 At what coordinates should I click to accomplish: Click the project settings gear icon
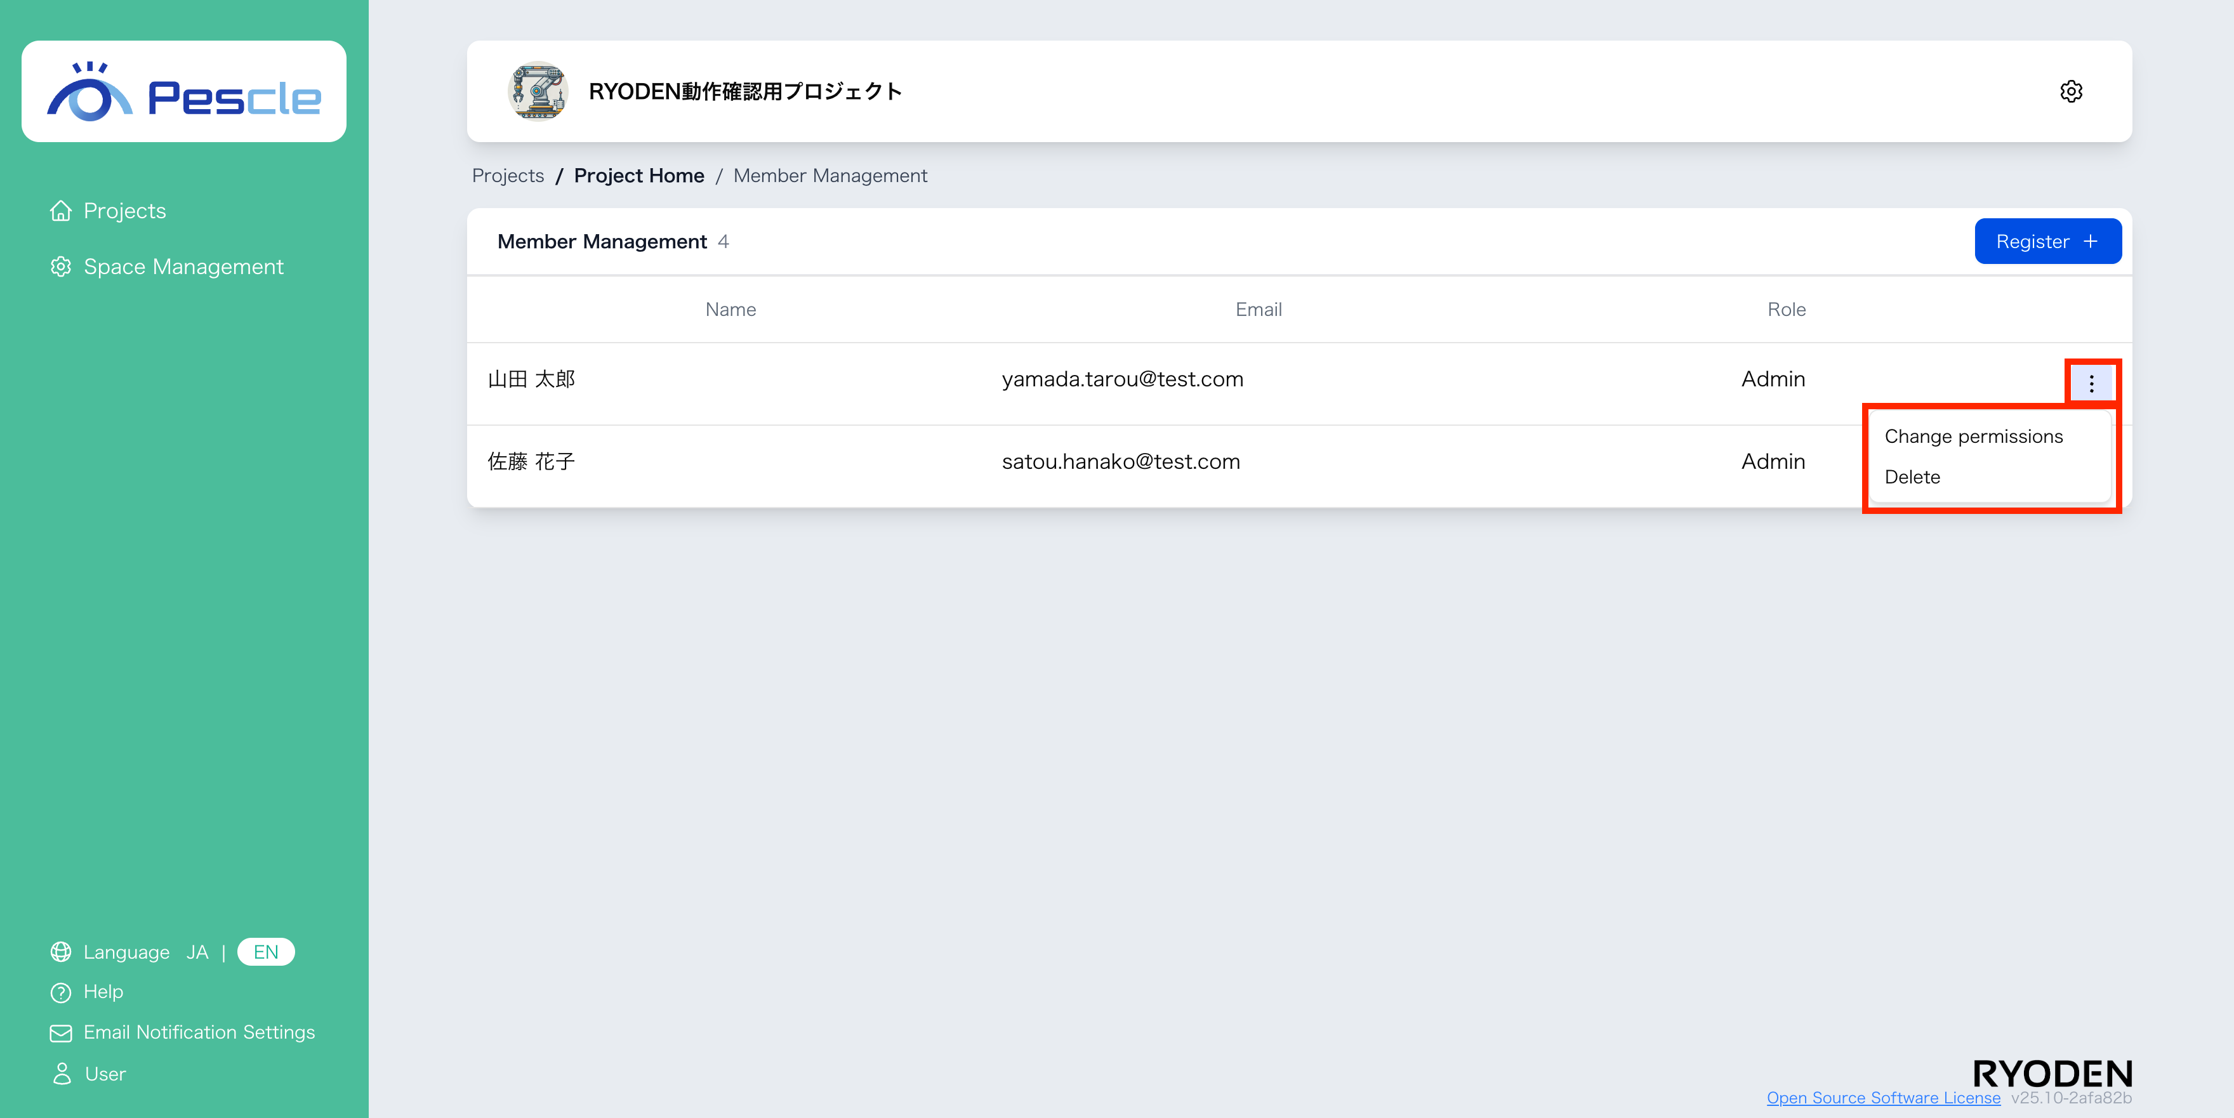tap(2072, 92)
